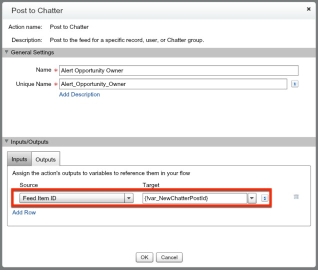This screenshot has height=270, width=318.
Task: Collapse the General Settings section
Action: (6, 52)
